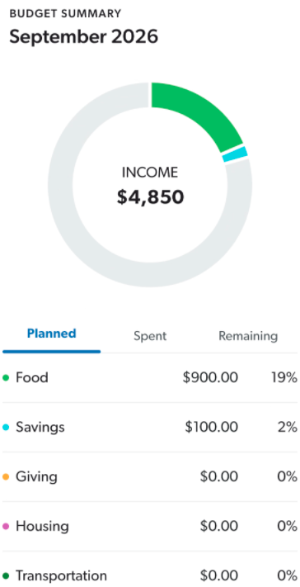The width and height of the screenshot is (300, 587).
Task: Click the orange Giving category dot
Action: (x=6, y=477)
